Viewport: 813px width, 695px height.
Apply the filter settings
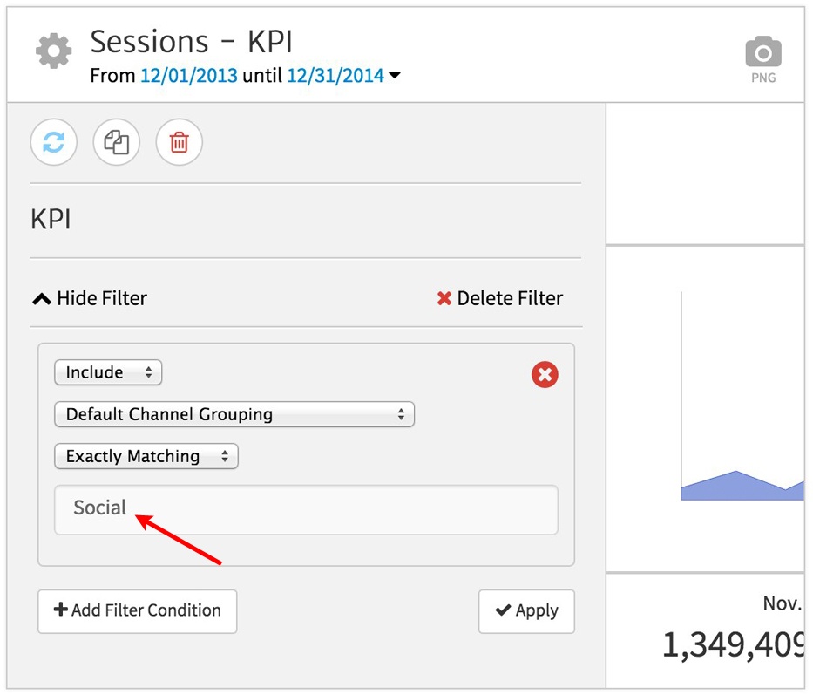(526, 610)
